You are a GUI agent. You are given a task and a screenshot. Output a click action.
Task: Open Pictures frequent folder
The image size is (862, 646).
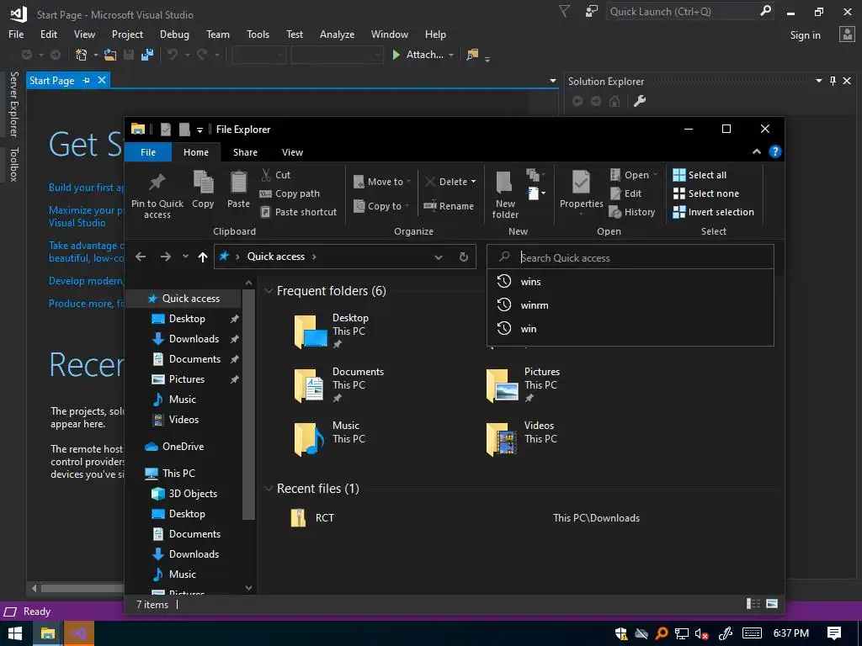tap(523, 385)
